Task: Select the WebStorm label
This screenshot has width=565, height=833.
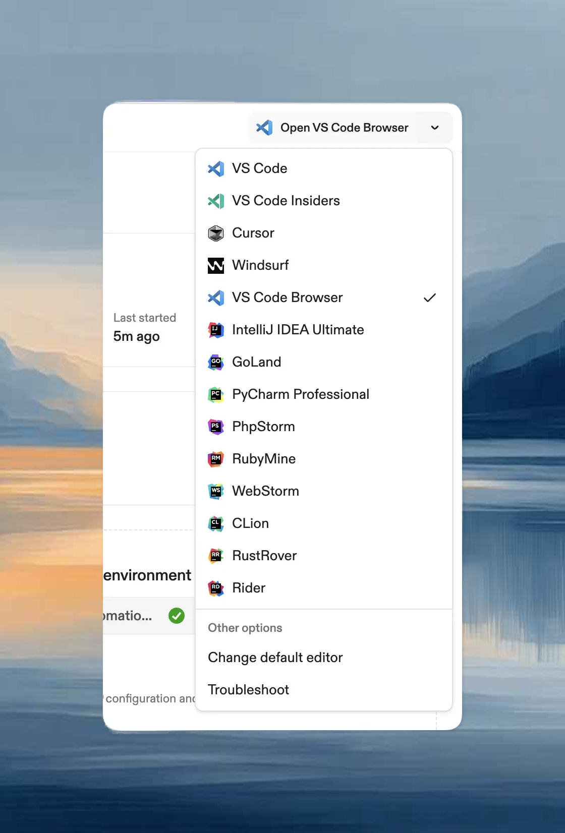Action: 265,491
